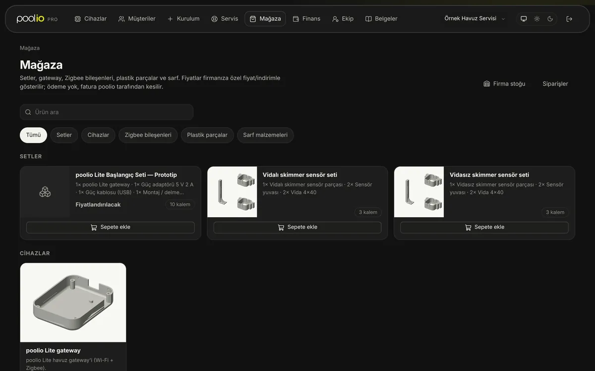The image size is (595, 371).
Task: Click the poolio Lite gateway title
Action: point(53,350)
